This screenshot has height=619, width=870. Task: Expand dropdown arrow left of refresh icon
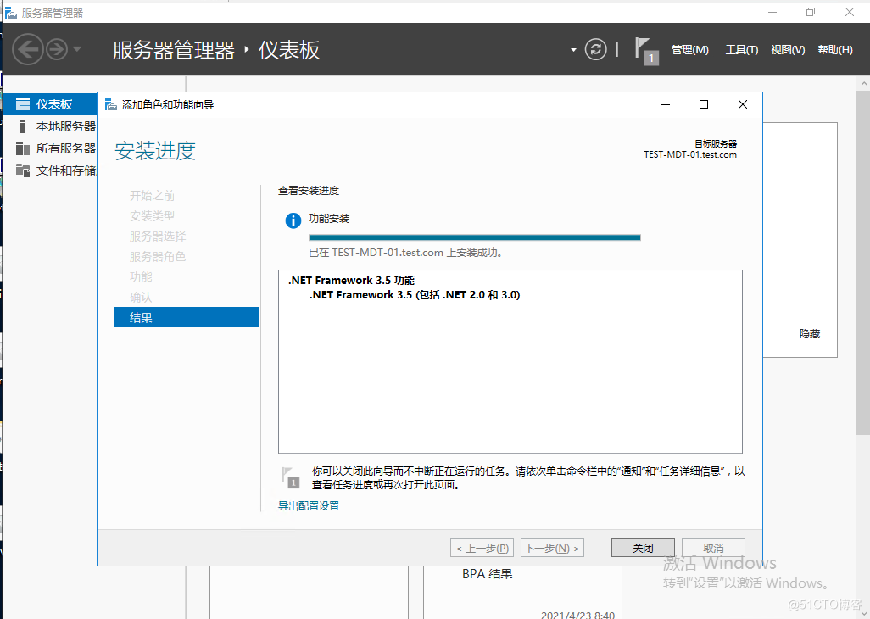click(x=573, y=50)
